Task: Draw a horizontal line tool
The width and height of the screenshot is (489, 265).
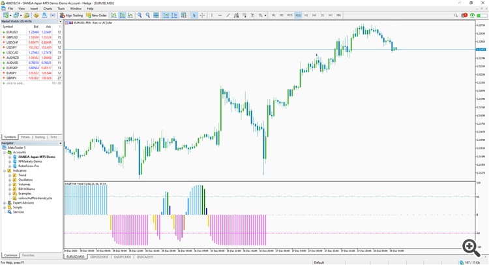Action: 220,15
